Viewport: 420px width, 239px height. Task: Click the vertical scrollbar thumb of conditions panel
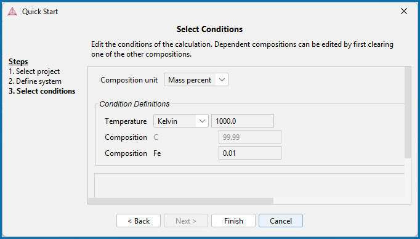coord(408,112)
